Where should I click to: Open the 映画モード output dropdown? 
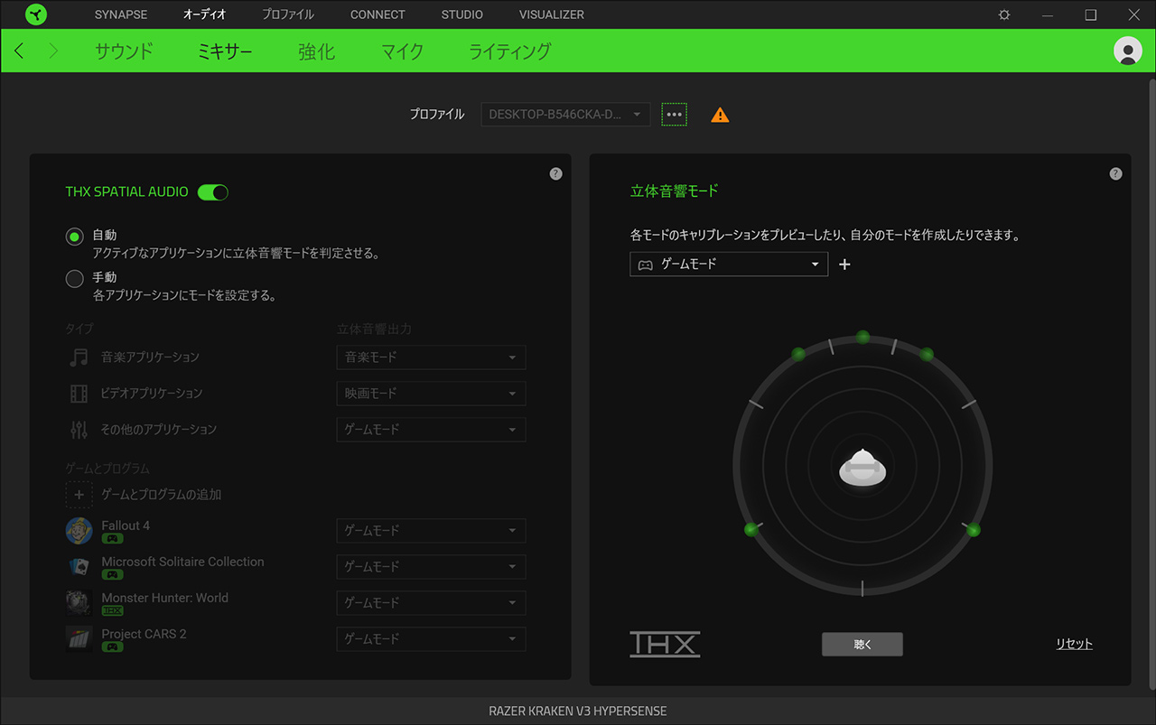click(x=431, y=394)
